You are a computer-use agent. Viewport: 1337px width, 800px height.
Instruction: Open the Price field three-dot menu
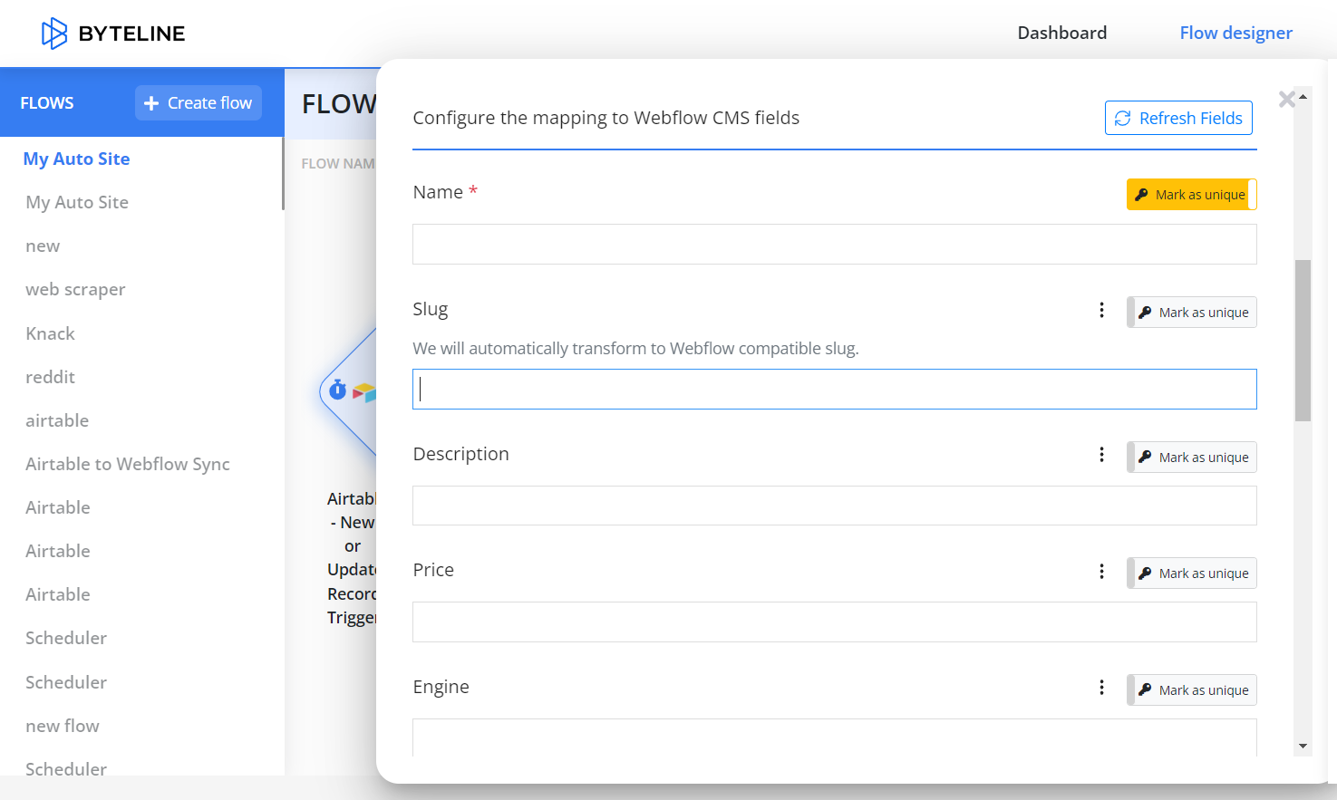(1101, 571)
